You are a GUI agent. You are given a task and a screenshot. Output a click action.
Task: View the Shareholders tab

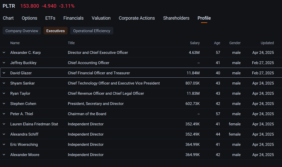coord(176,18)
